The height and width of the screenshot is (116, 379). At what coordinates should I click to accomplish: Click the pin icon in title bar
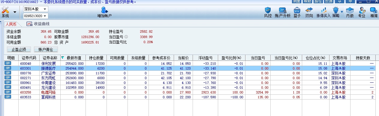pos(339,1)
